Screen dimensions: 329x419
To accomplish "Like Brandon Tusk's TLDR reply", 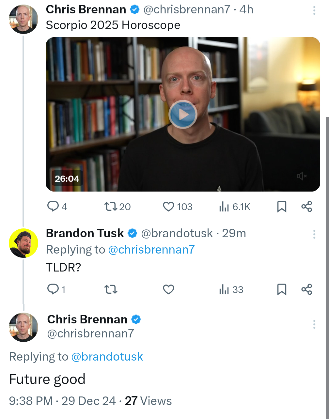I will pyautogui.click(x=168, y=289).
